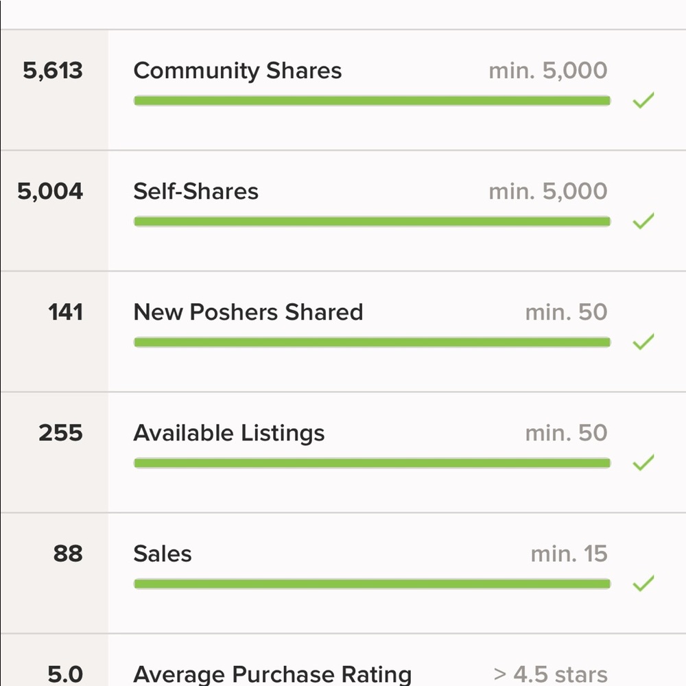Select the Sales progress bar
686x686 pixels.
(372, 584)
